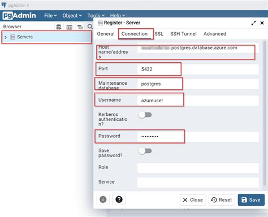Toggle Kerberos authentication switch
268x217 pixels.
[145, 115]
